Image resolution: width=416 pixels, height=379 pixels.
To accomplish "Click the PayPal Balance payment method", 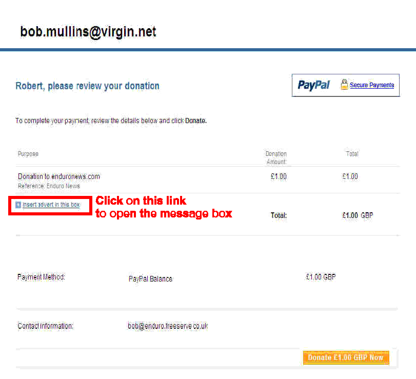I will coord(150,279).
